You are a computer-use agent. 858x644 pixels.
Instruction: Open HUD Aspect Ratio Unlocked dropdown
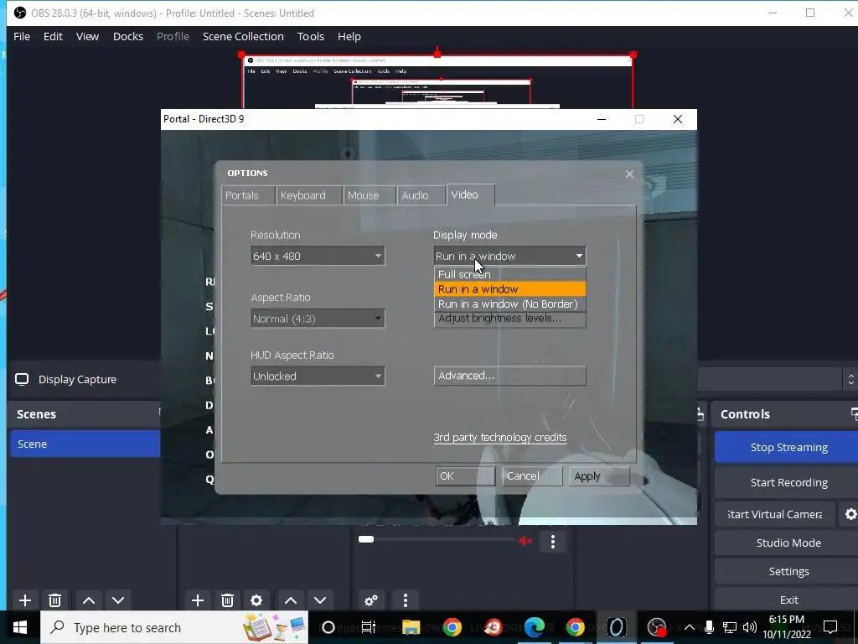(x=318, y=377)
